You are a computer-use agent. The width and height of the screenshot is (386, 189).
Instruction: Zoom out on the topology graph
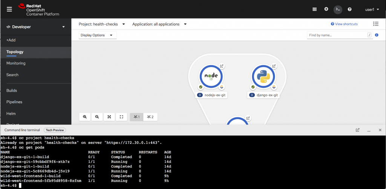(x=97, y=117)
